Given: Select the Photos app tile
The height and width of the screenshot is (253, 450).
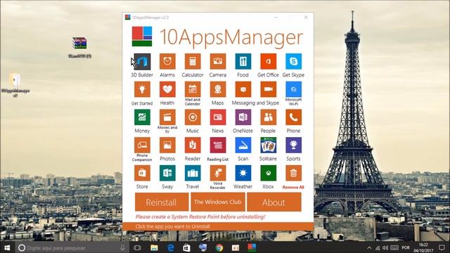Looking at the screenshot, I should coord(167,145).
